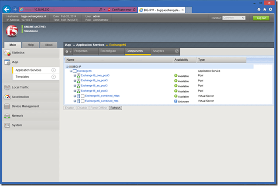This screenshot has width=278, height=186.
Task: Switch to the Reconfigure tab
Action: [x=107, y=51]
